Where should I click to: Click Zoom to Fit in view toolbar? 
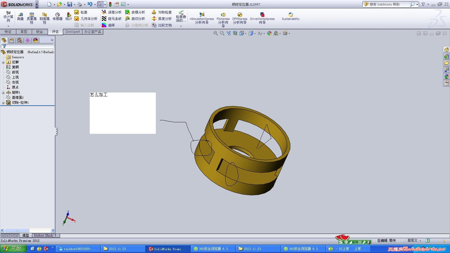point(215,33)
